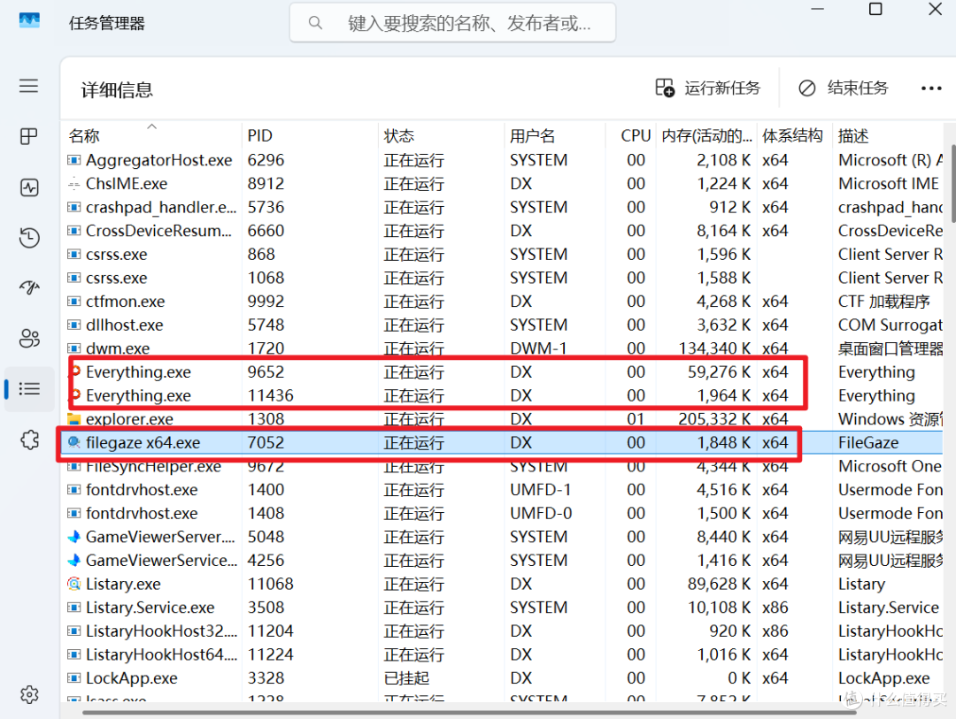Open the navigation hamburger menu
Image resolution: width=956 pixels, height=719 pixels.
click(28, 86)
